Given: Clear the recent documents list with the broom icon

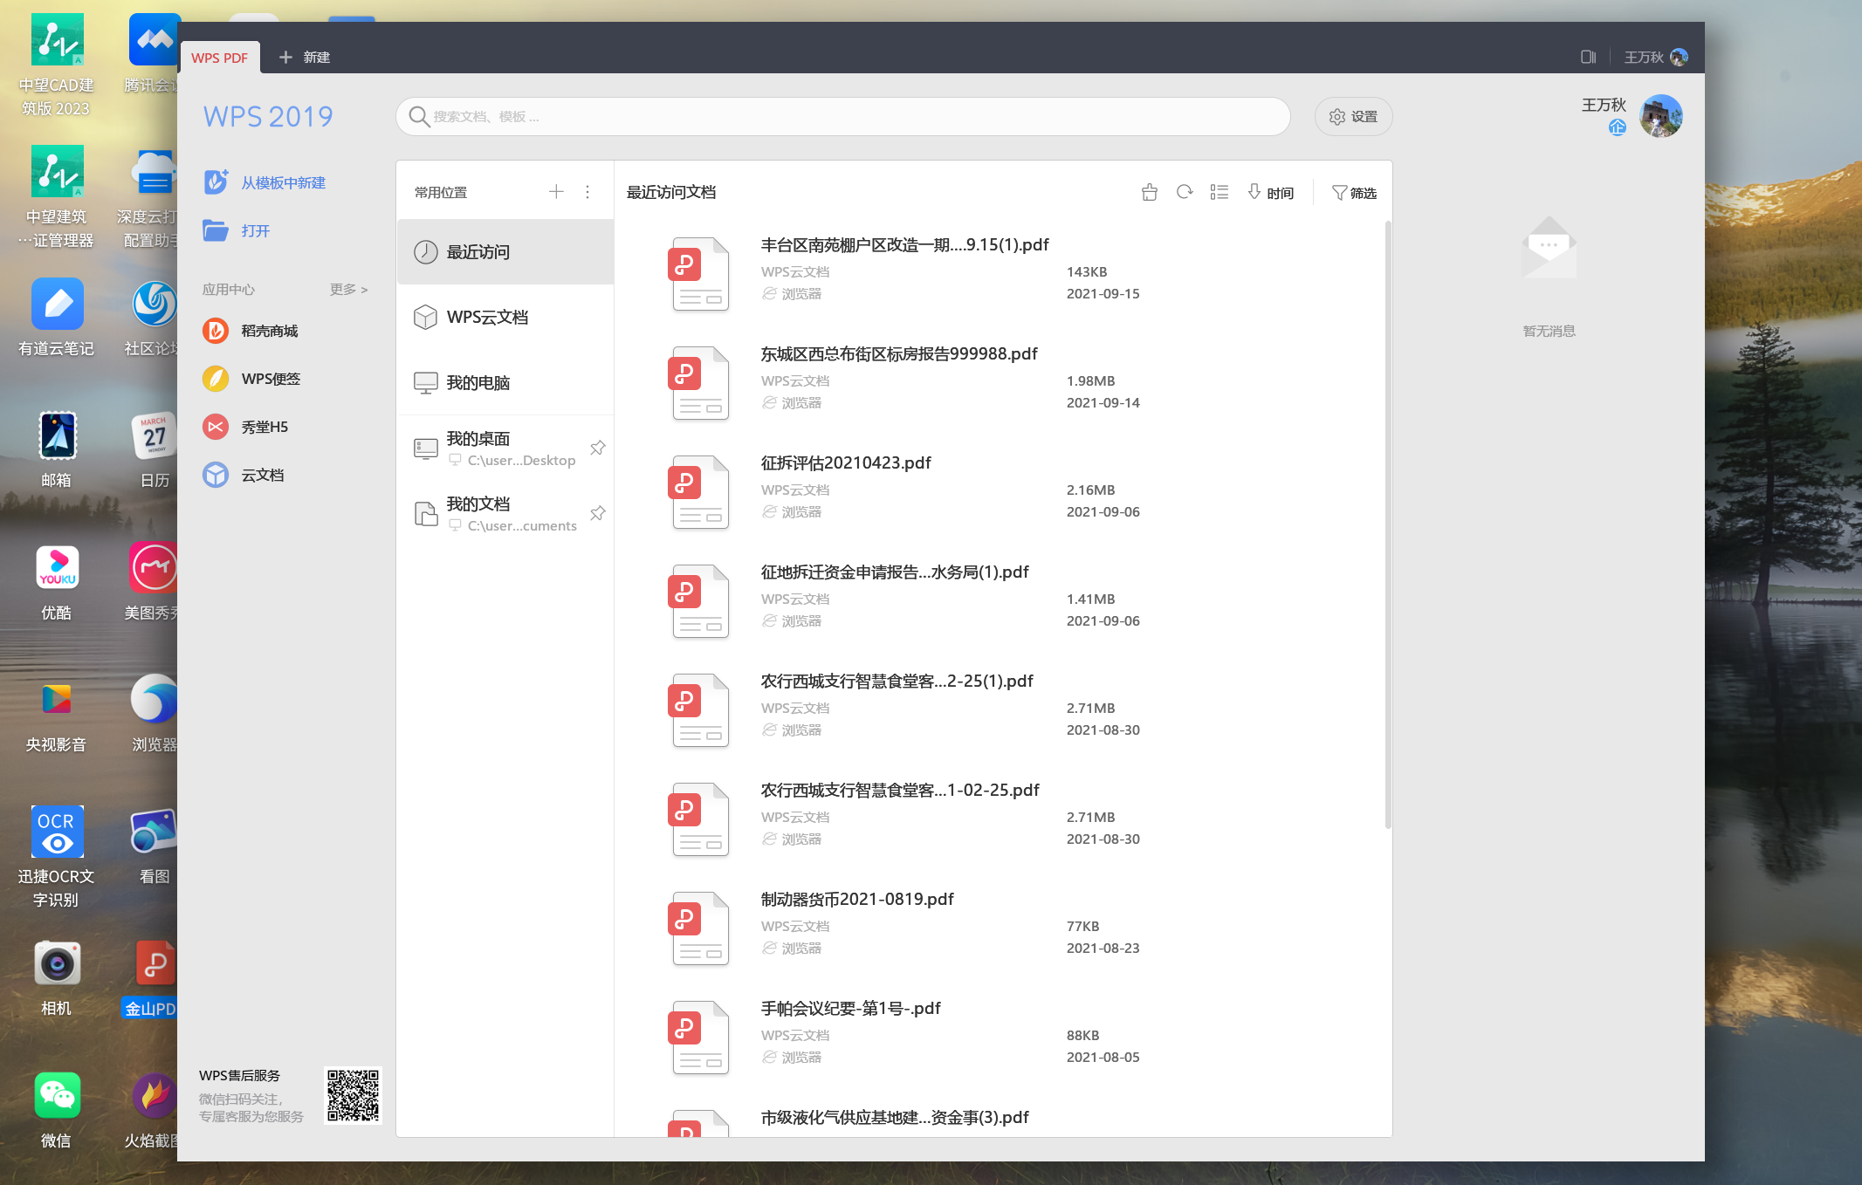Looking at the screenshot, I should coord(1149,192).
